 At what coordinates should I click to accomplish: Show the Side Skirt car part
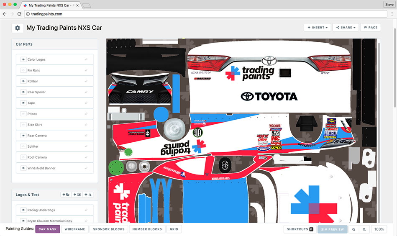click(23, 125)
